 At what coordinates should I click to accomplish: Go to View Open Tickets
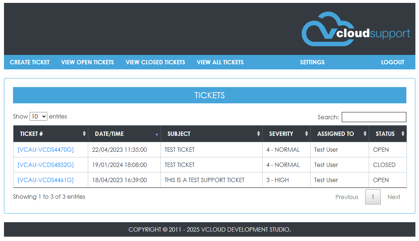click(x=87, y=62)
